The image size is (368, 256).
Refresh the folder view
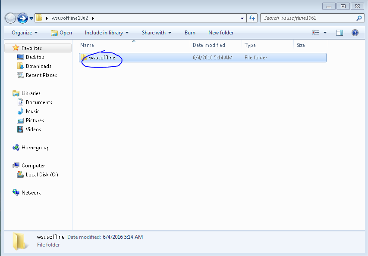(x=252, y=18)
